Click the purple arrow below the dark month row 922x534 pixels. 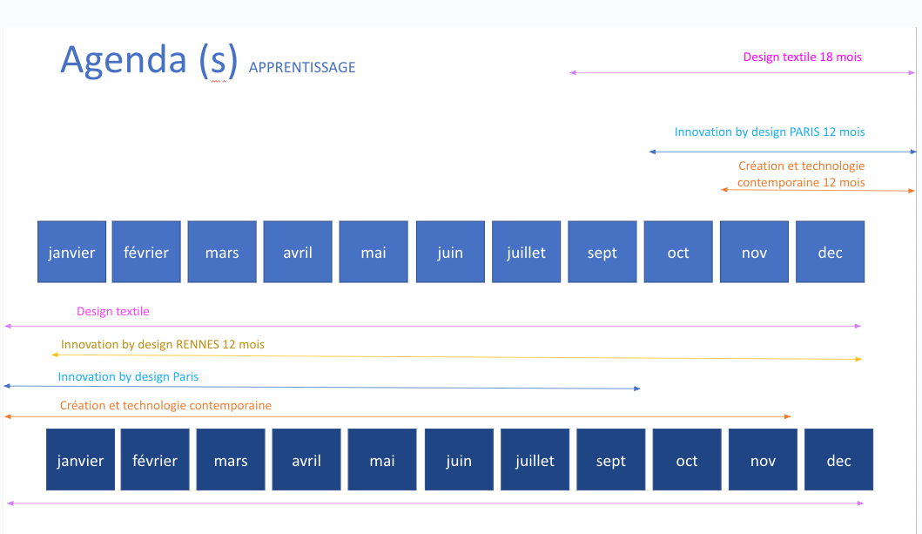click(x=435, y=503)
